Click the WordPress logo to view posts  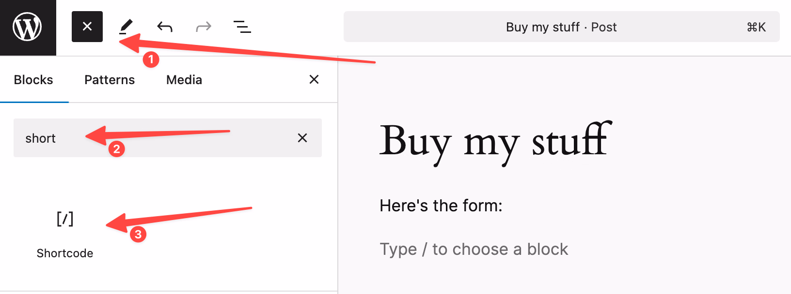[28, 27]
